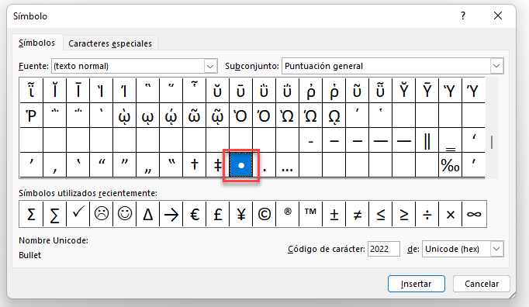Expand the Subconjunto dropdown list

(496, 66)
